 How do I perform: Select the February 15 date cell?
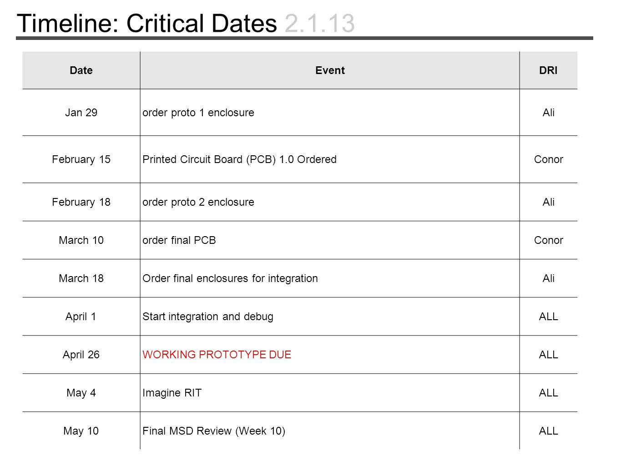click(81, 159)
